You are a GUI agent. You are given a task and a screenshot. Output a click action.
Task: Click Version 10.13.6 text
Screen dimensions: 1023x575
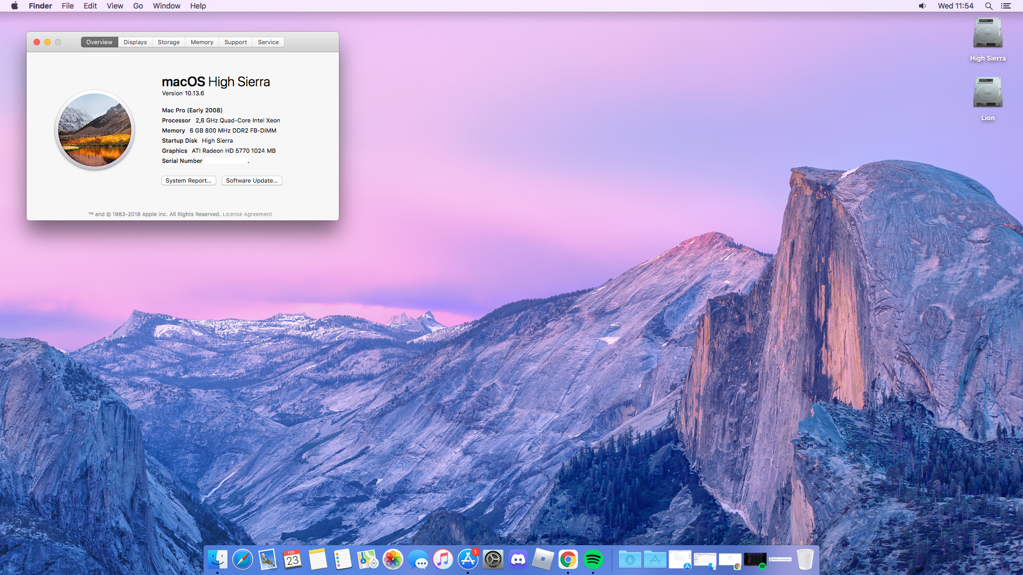click(183, 93)
